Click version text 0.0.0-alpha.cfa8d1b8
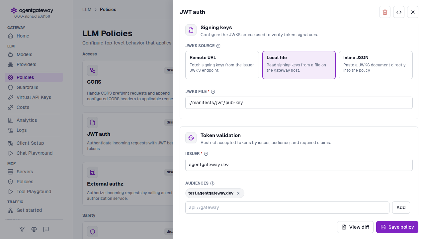This screenshot has width=425, height=239. (32, 16)
